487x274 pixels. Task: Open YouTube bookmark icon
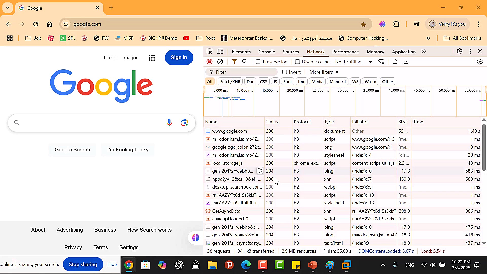pos(186,38)
